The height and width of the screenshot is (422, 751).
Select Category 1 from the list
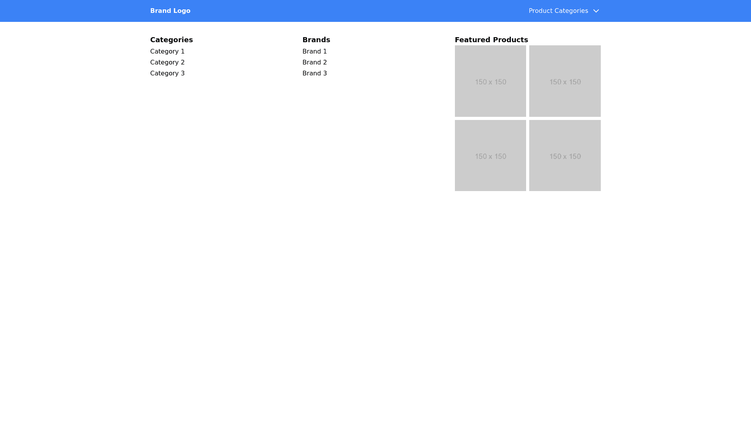167,52
